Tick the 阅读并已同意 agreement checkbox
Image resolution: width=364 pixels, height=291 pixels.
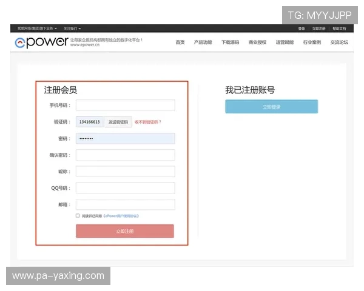click(x=78, y=216)
